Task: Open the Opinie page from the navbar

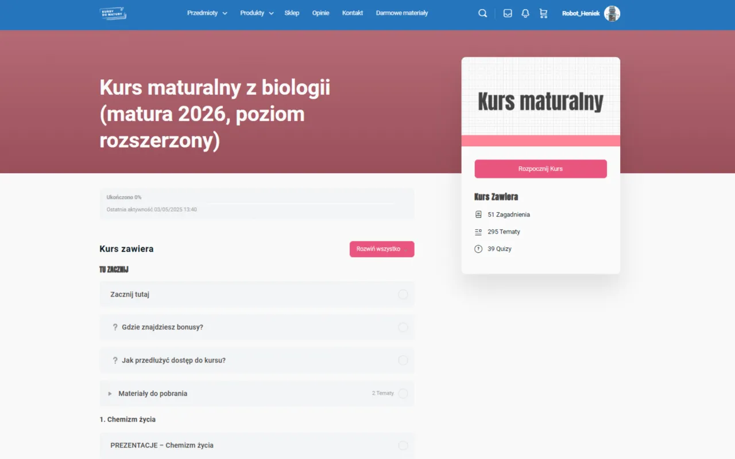Action: click(320, 13)
